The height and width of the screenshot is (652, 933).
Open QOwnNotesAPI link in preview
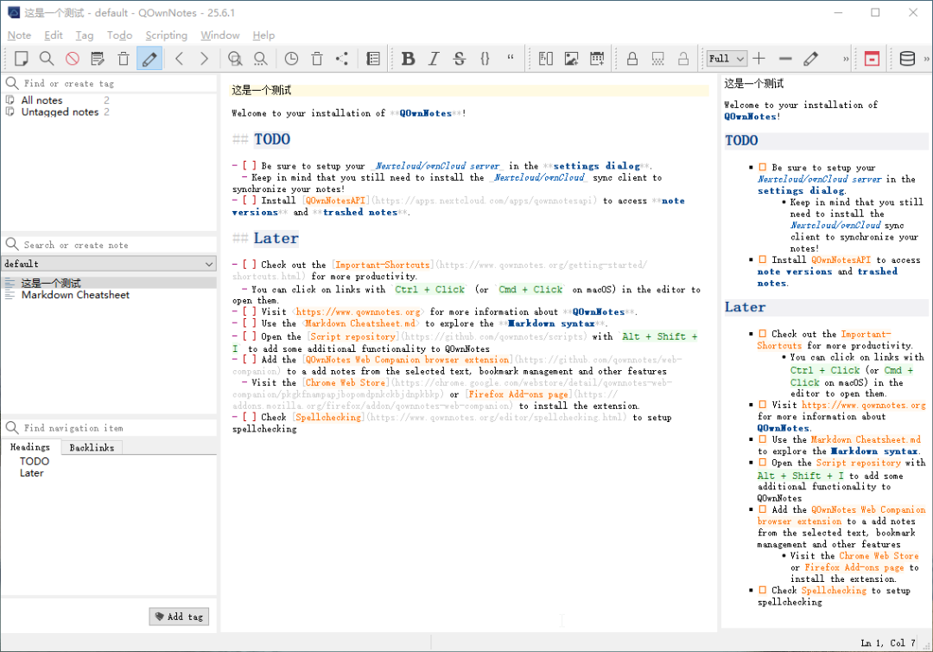[x=841, y=259]
